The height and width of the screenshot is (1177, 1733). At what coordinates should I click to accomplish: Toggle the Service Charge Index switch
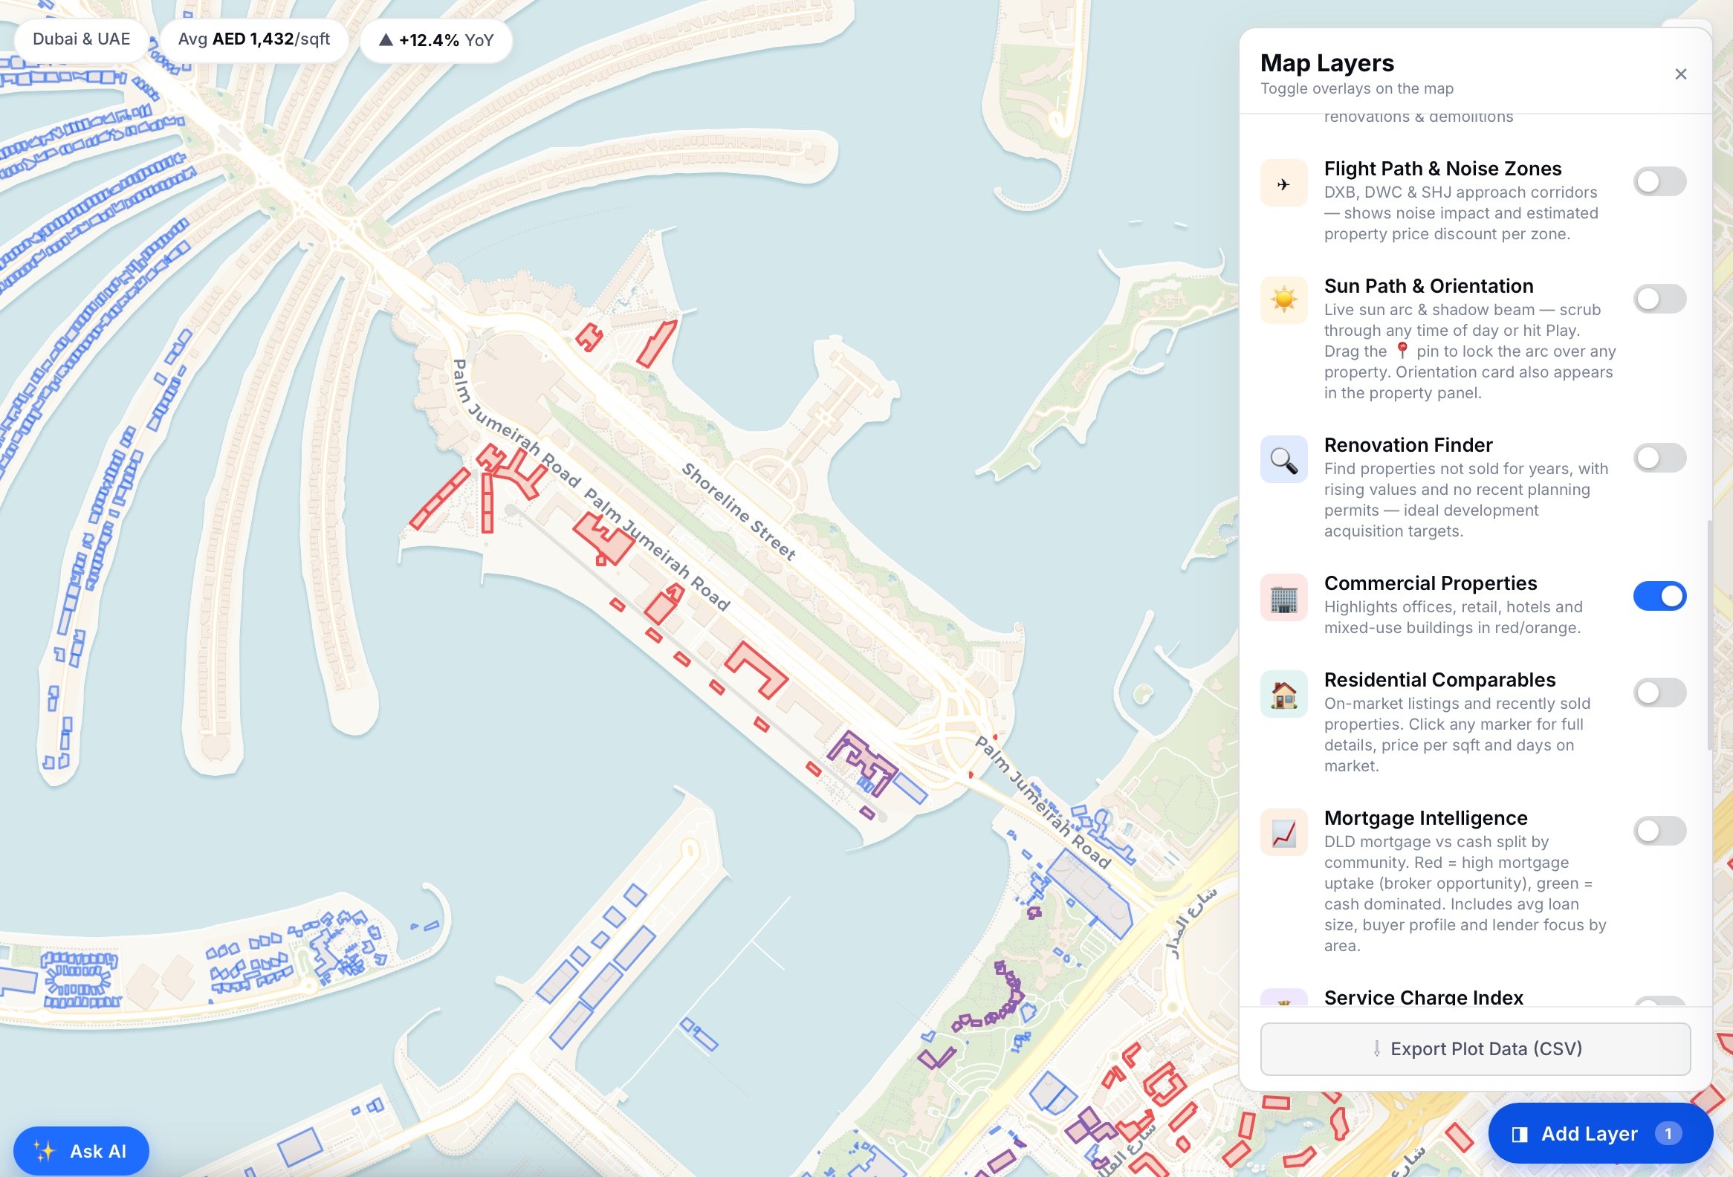tap(1659, 1001)
